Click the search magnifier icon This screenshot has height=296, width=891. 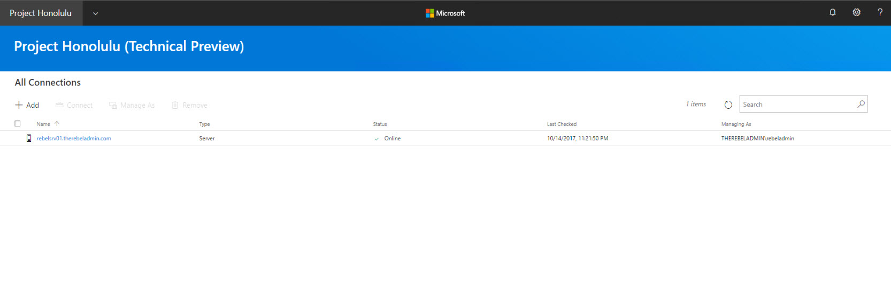(861, 104)
